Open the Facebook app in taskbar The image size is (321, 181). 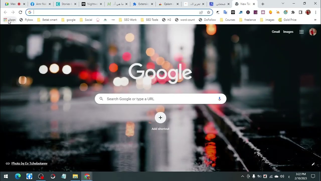point(29,176)
